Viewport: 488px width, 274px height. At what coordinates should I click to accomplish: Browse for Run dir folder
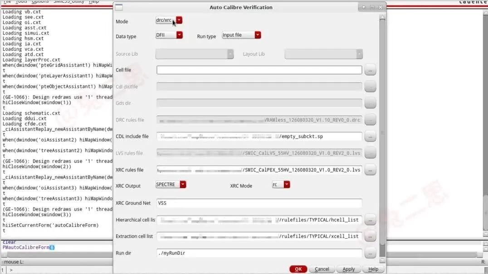(370, 253)
